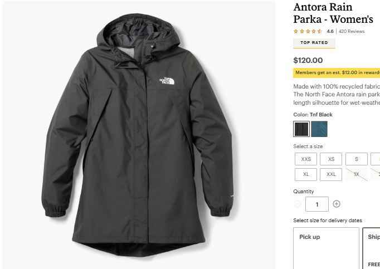Select size XXL

(x=331, y=174)
